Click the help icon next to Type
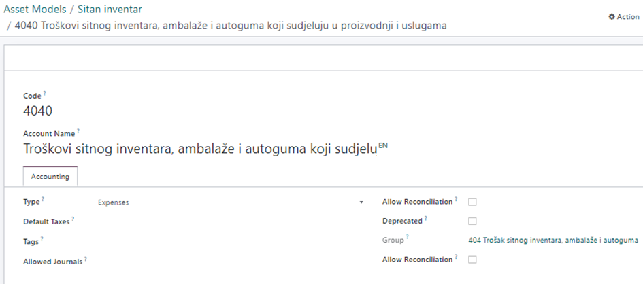Image resolution: width=643 pixels, height=284 pixels. click(42, 200)
